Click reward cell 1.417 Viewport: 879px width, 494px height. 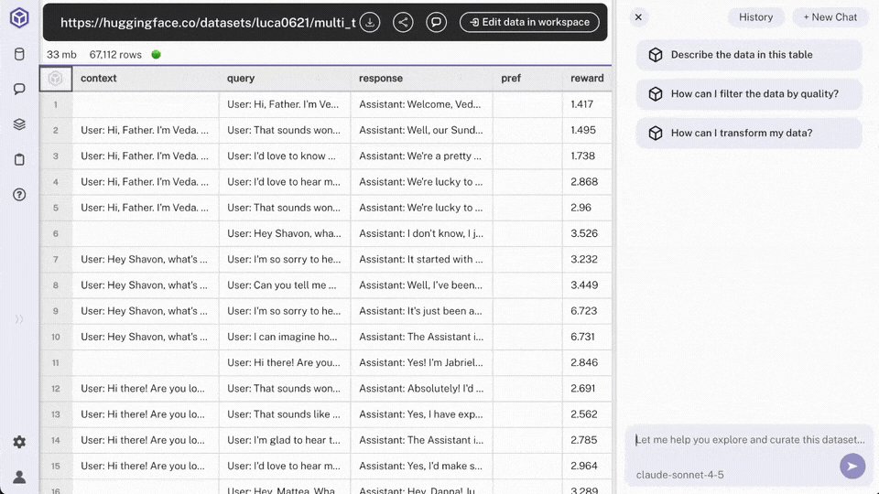(x=587, y=104)
